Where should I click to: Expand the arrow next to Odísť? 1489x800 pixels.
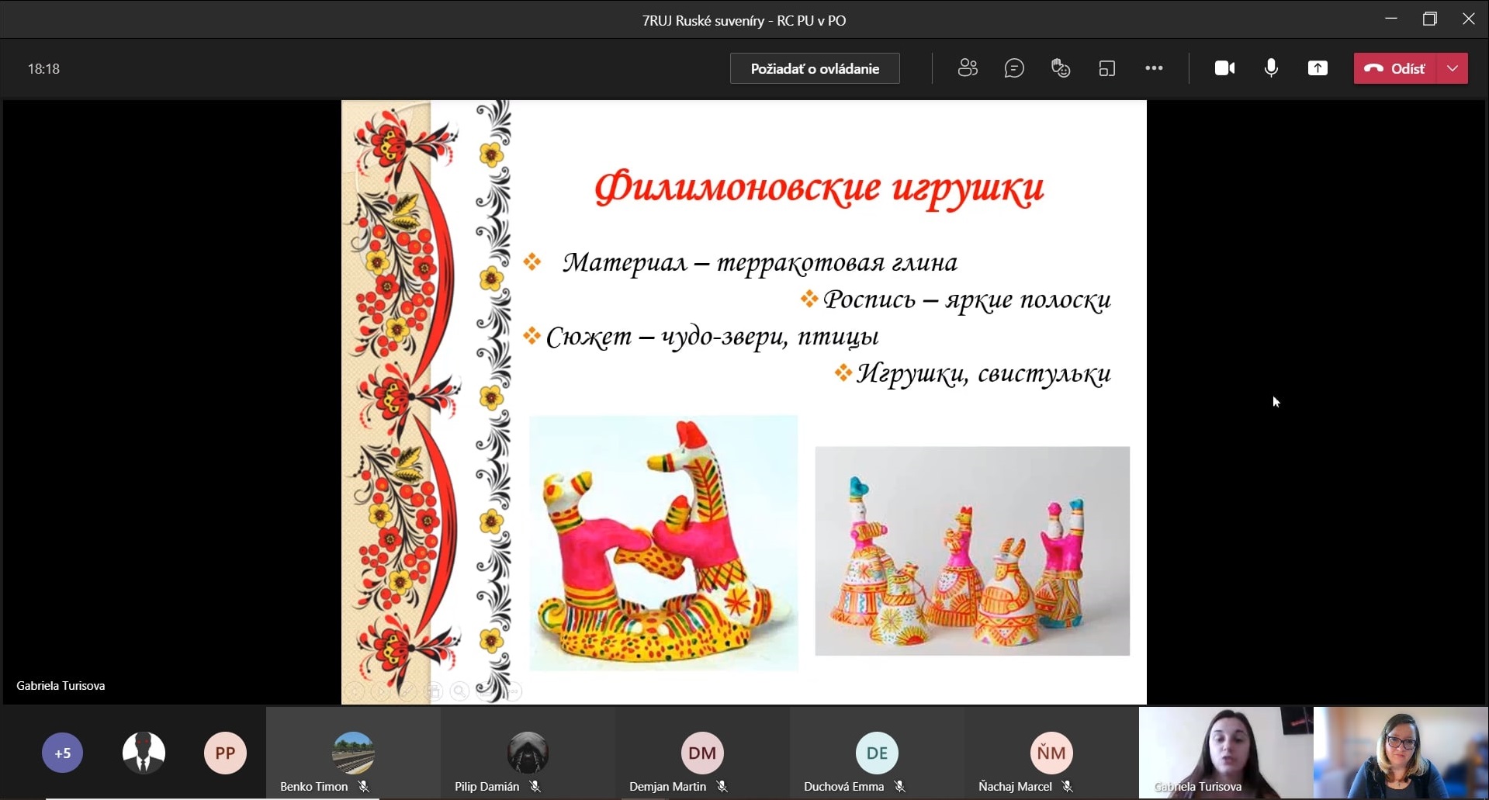tap(1453, 68)
